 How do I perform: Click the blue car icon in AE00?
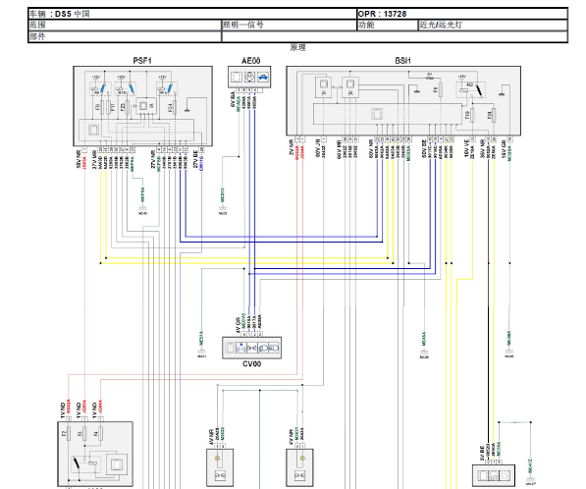click(x=263, y=78)
